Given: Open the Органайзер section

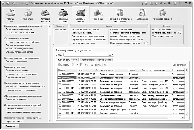Looking at the screenshot, I should tap(142, 15).
